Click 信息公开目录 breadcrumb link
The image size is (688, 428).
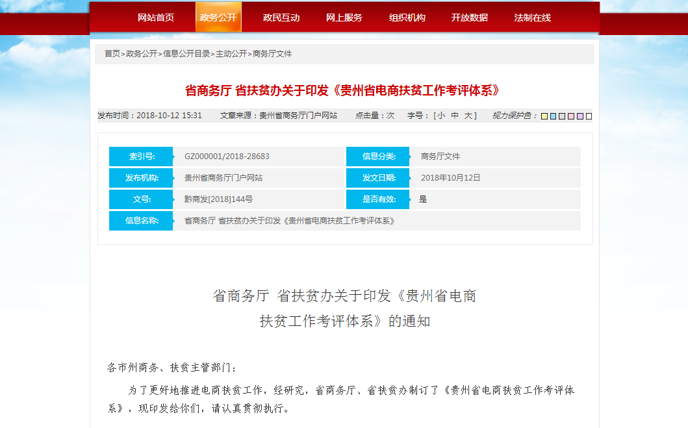click(186, 54)
